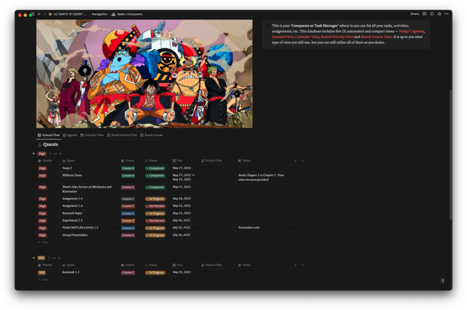The height and width of the screenshot is (310, 467).
Task: Open the Finish MATLAB activity 1.2 quest
Action: [x=80, y=228]
